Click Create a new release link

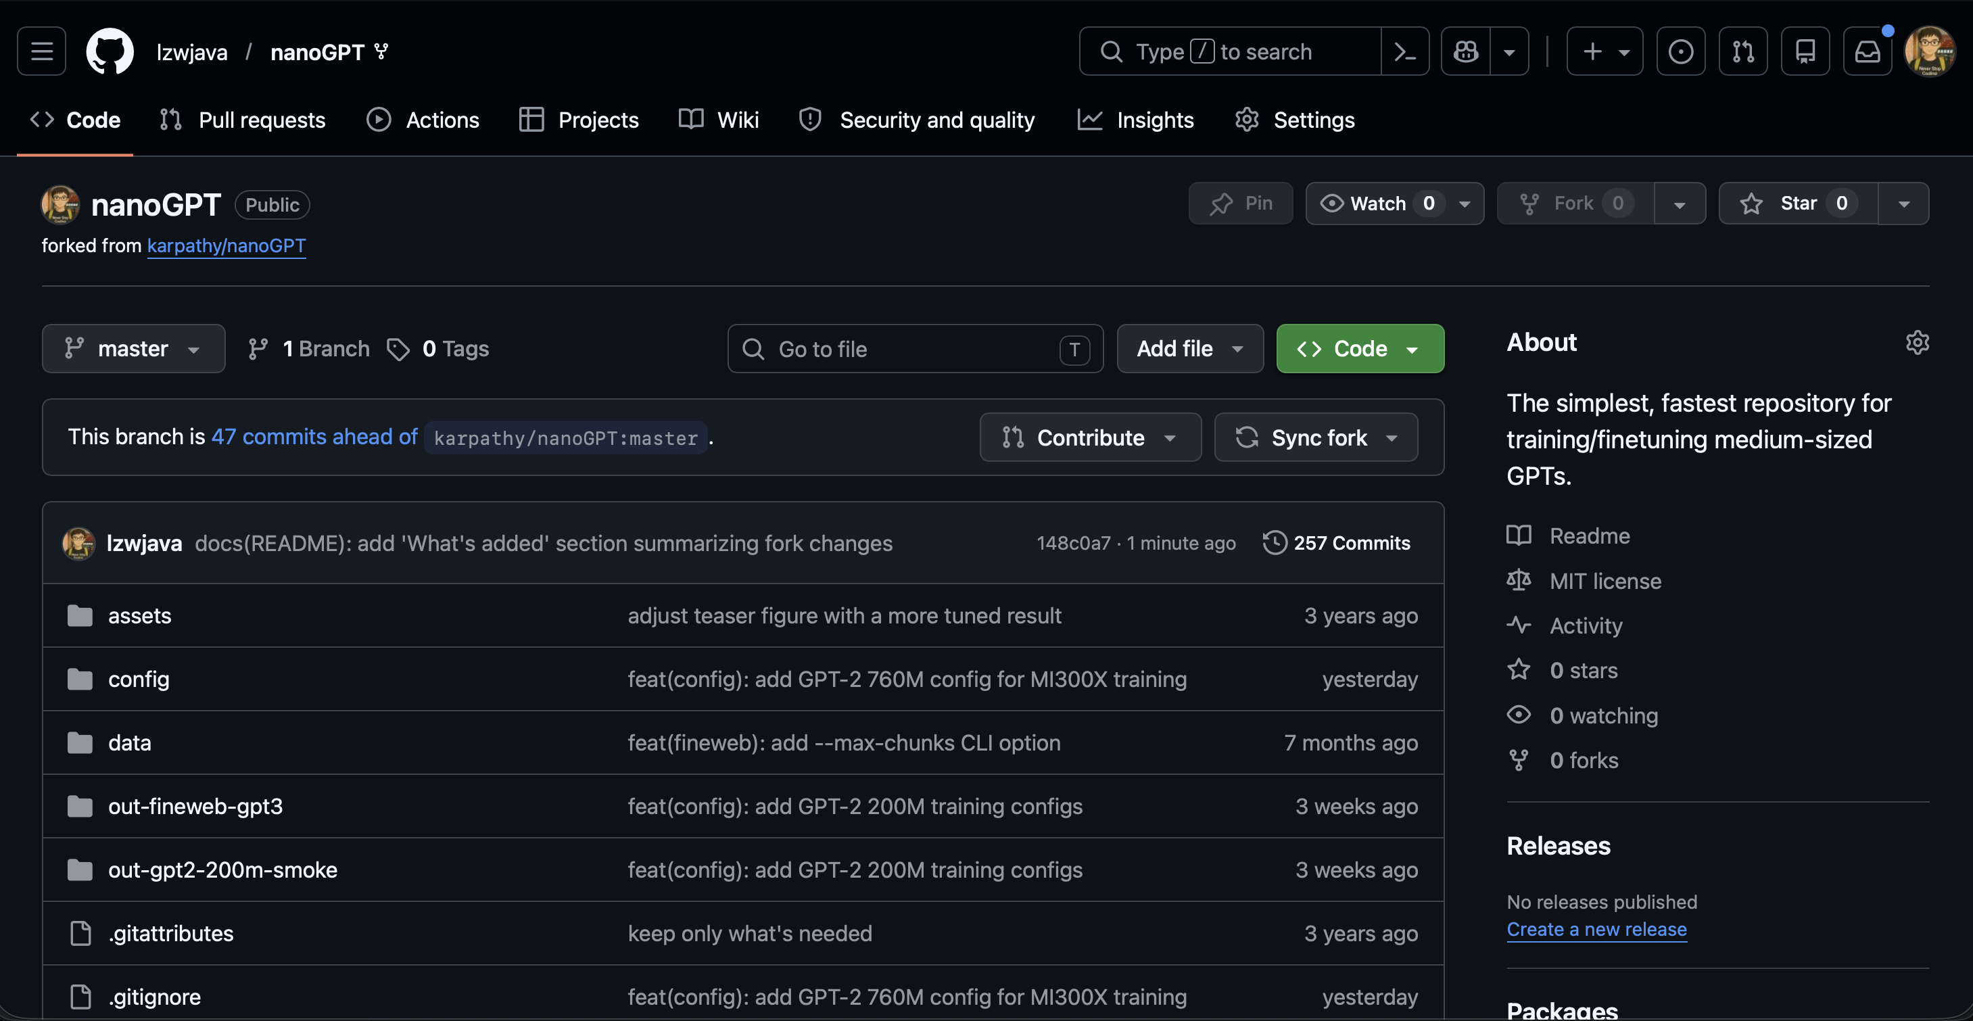[1597, 929]
